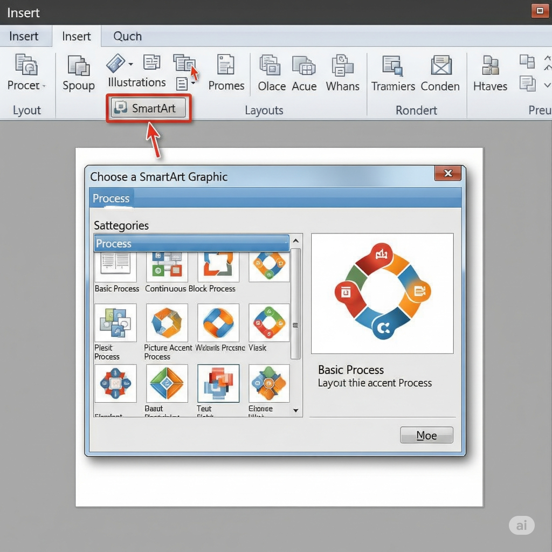Select the Acue ribbon icon

(x=304, y=65)
